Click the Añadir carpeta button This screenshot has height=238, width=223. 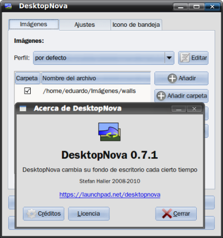click(x=181, y=96)
